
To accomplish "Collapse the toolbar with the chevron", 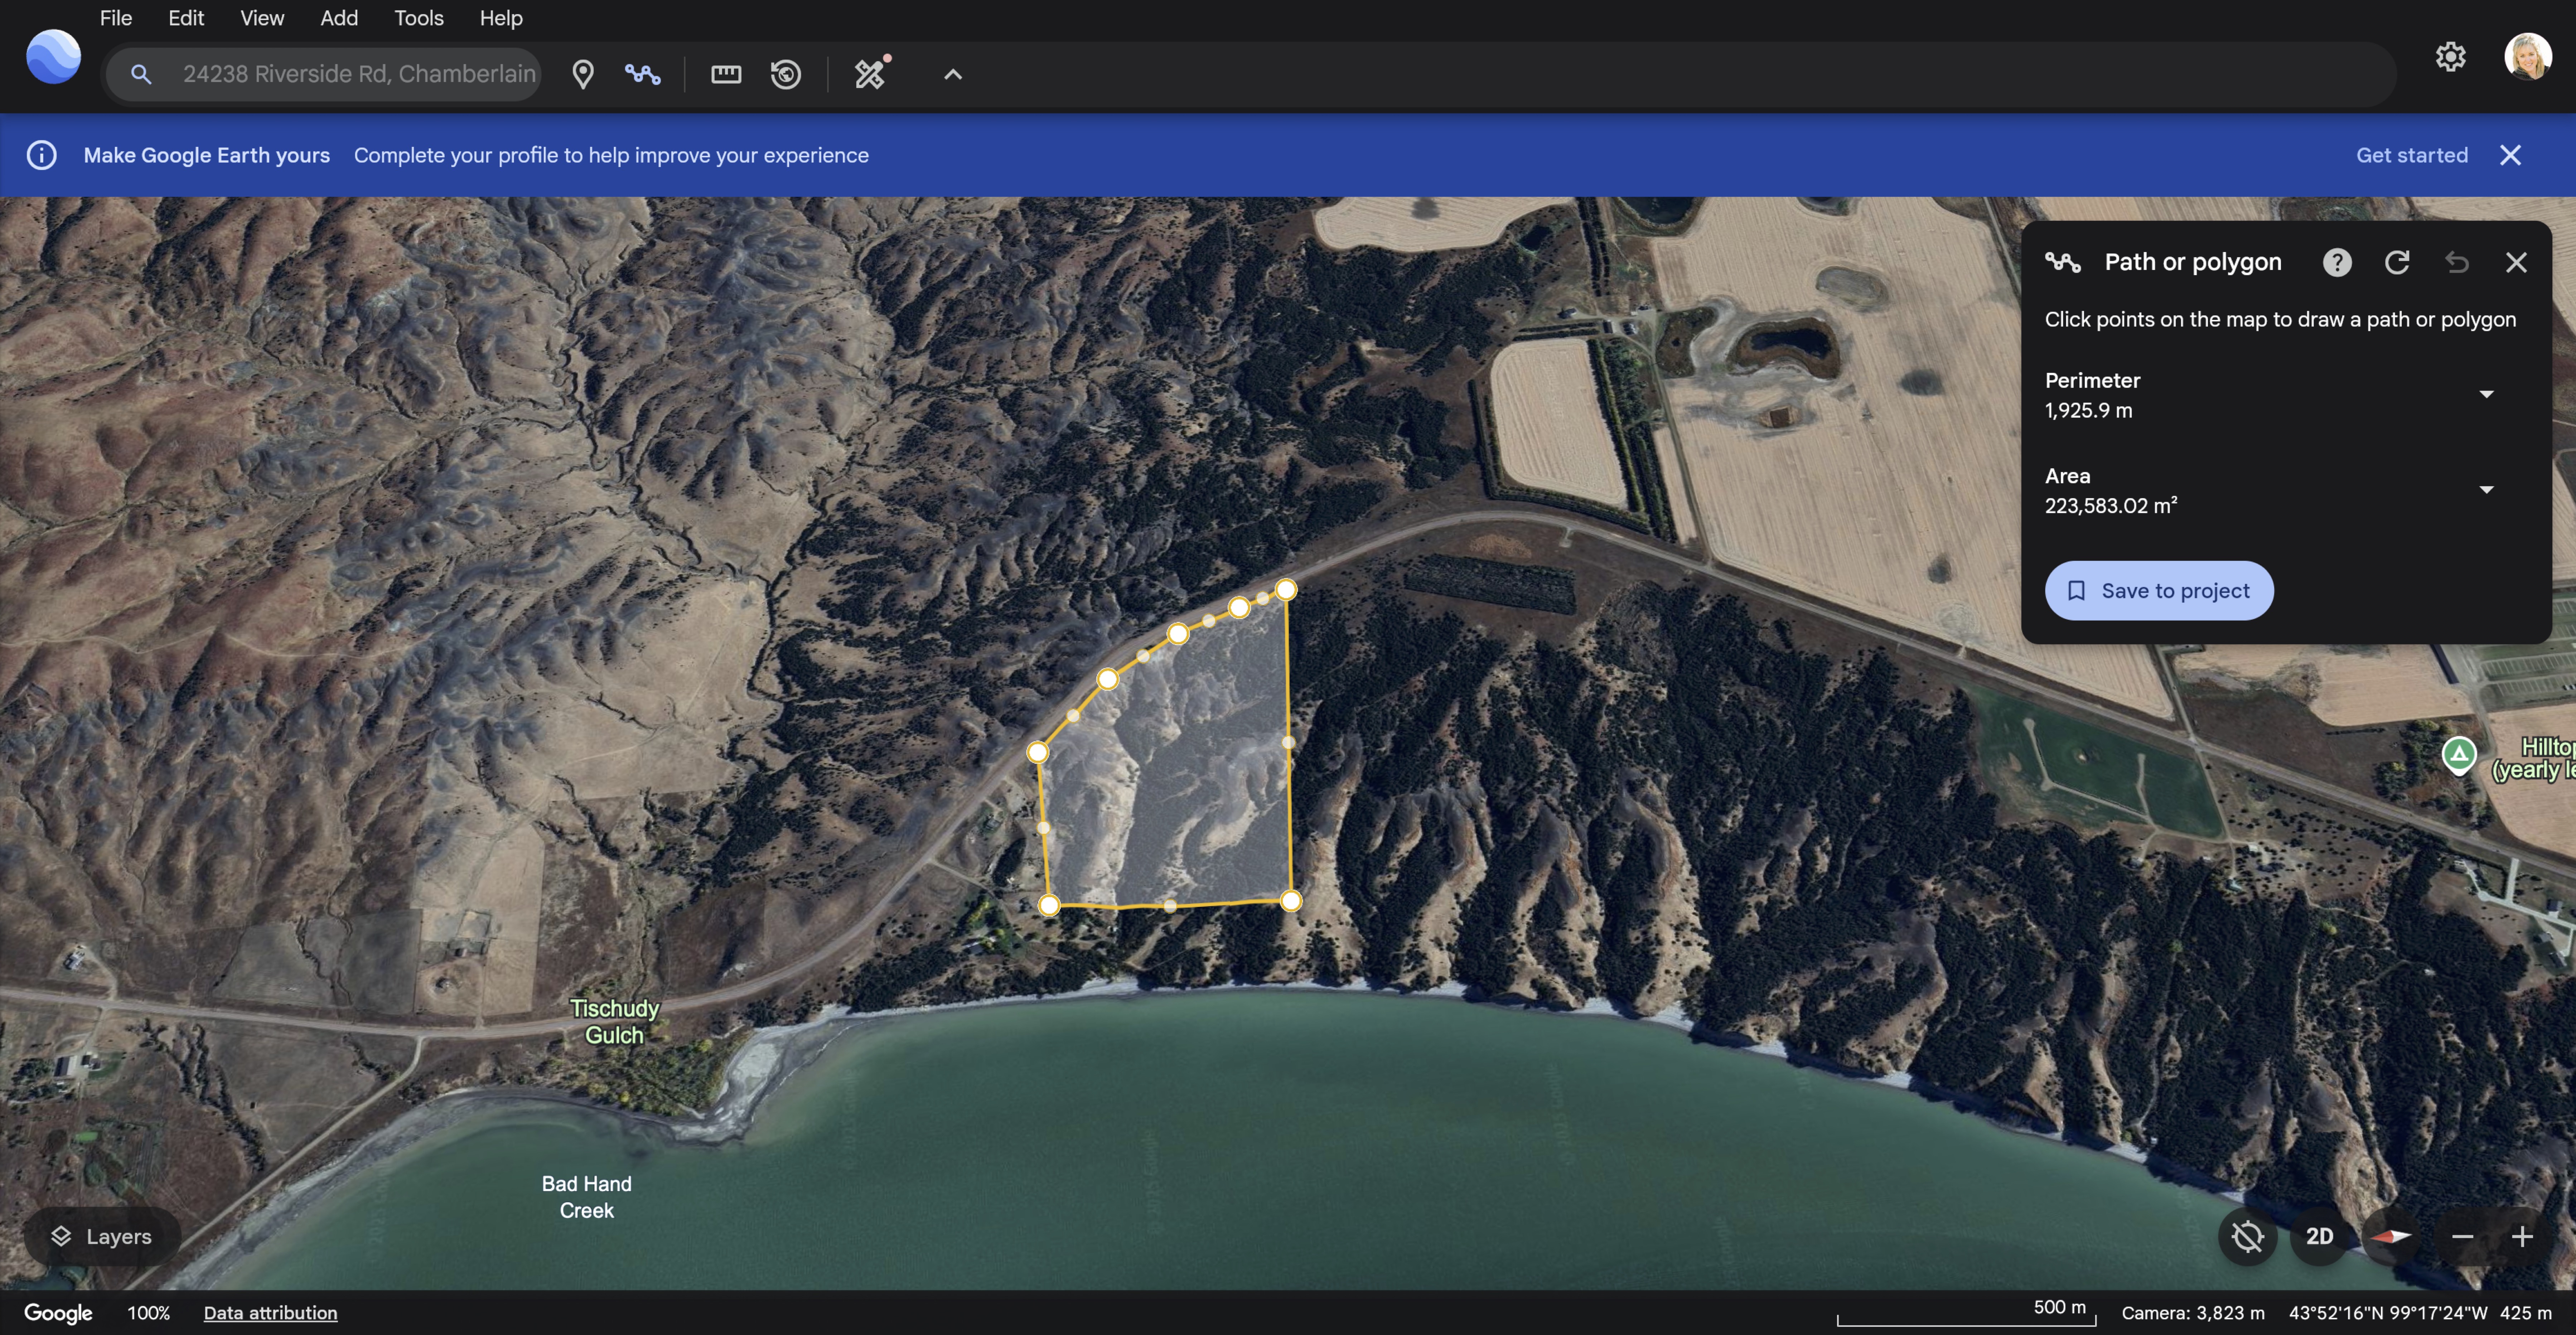I will coord(953,74).
